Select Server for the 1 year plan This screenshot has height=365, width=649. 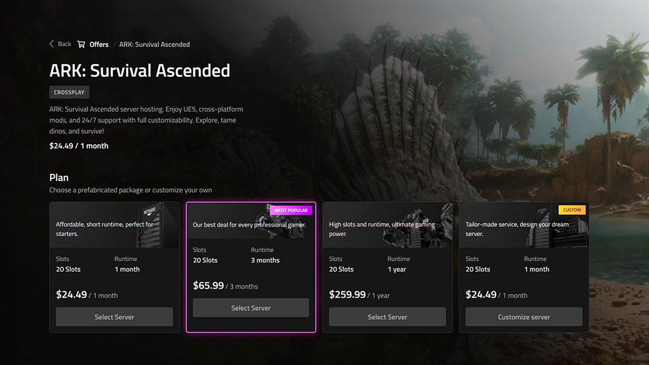(x=387, y=317)
